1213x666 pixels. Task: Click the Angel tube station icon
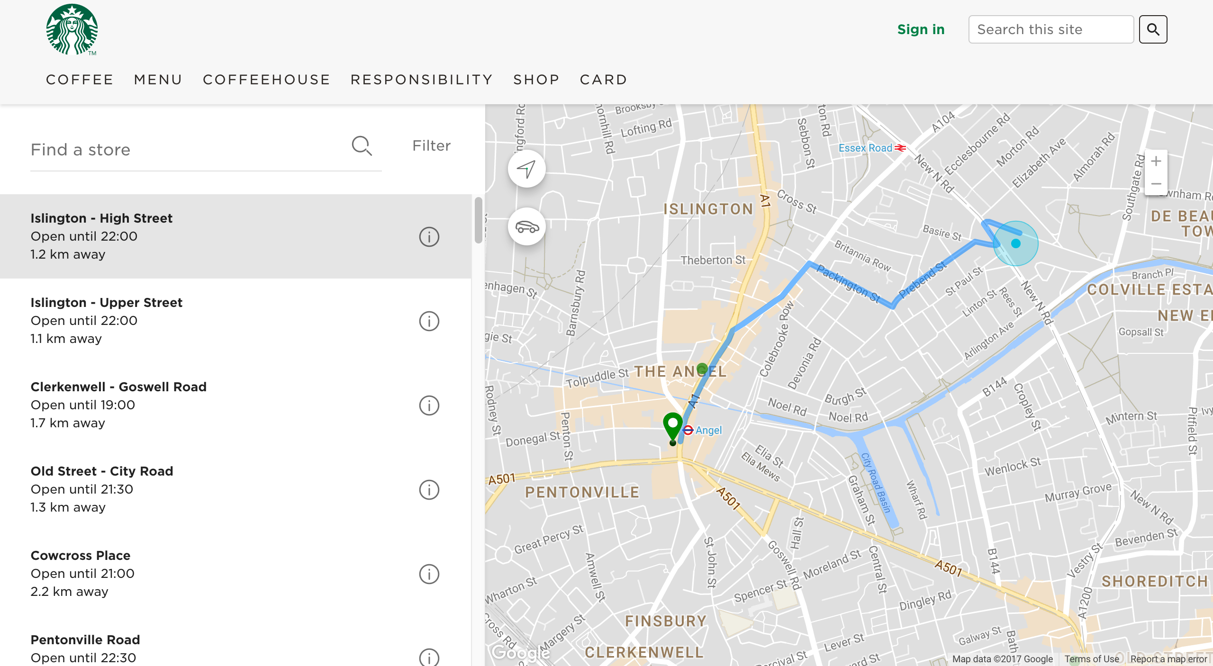[688, 430]
